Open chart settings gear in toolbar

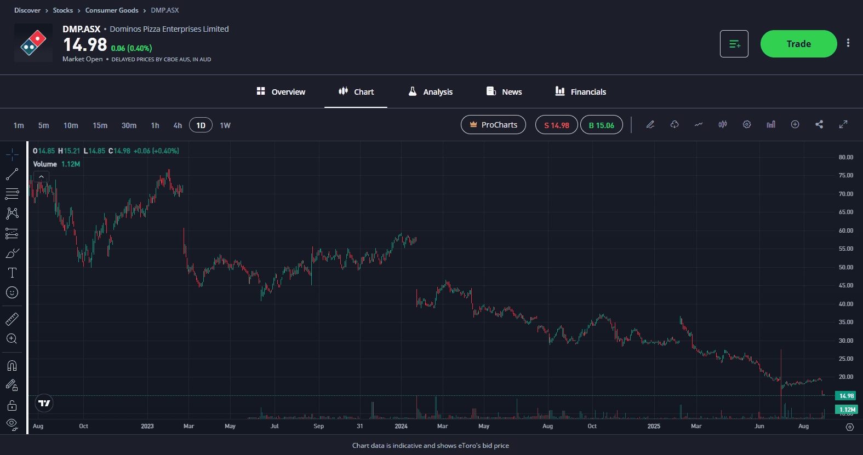click(747, 125)
